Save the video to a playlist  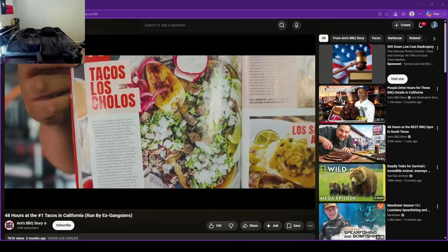294,226
